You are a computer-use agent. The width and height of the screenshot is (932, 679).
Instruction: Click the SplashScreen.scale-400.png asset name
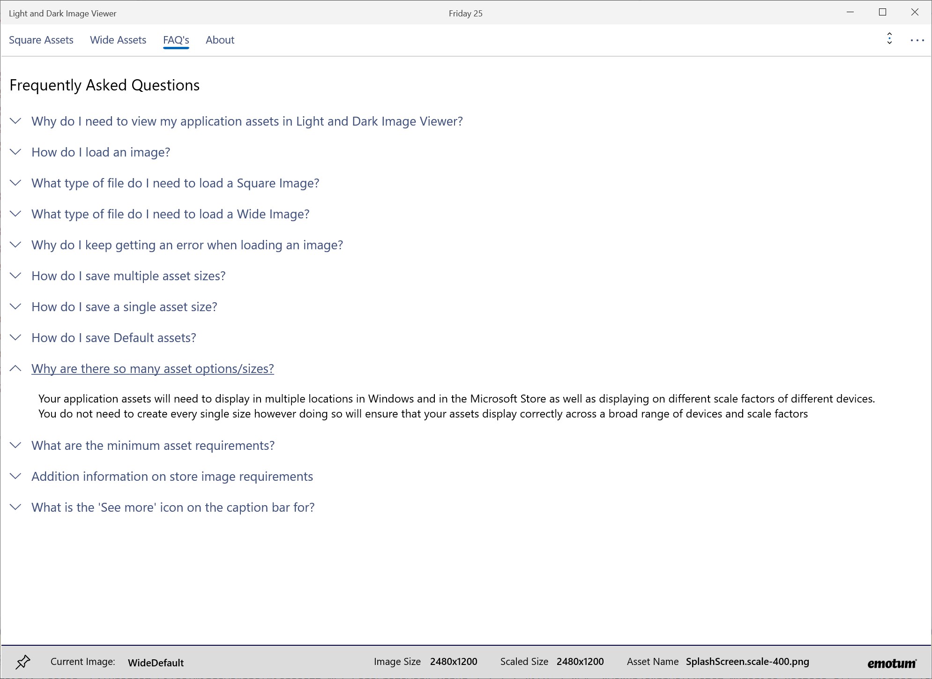click(747, 662)
